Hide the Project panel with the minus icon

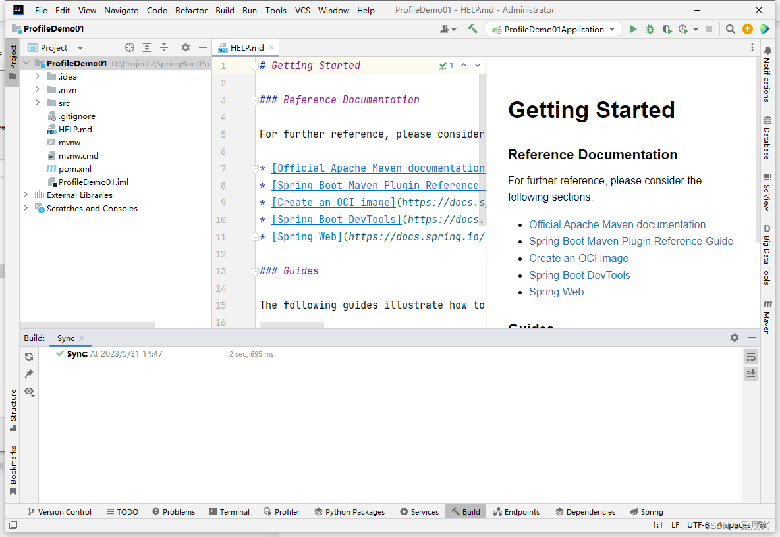(202, 47)
